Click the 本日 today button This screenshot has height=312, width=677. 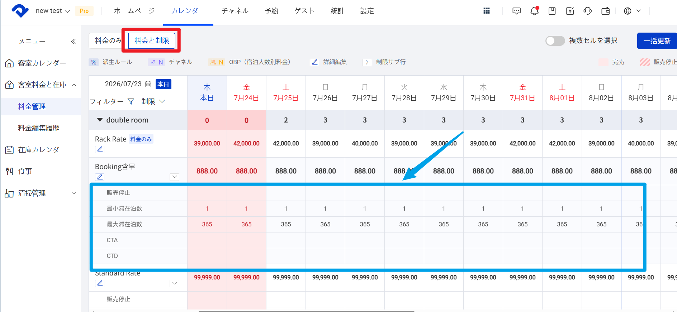pyautogui.click(x=163, y=84)
